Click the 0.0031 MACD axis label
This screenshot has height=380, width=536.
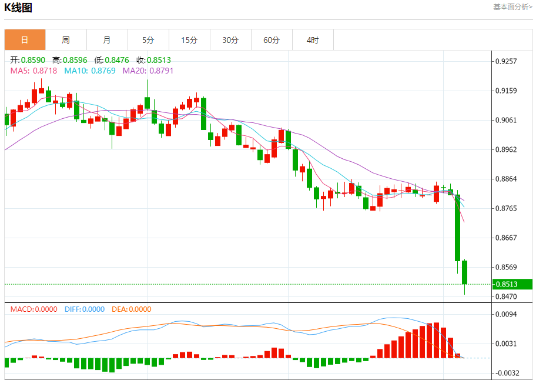(506, 344)
